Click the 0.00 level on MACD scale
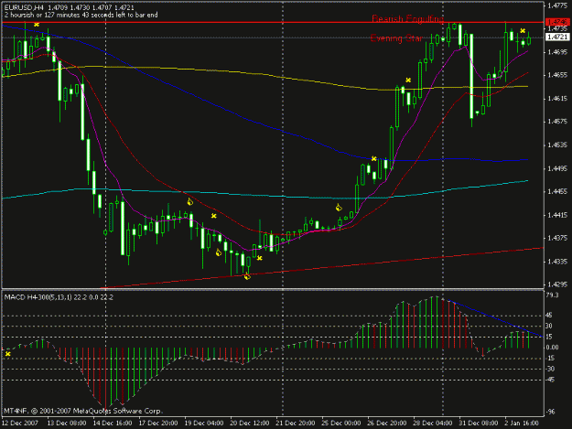 click(x=552, y=347)
